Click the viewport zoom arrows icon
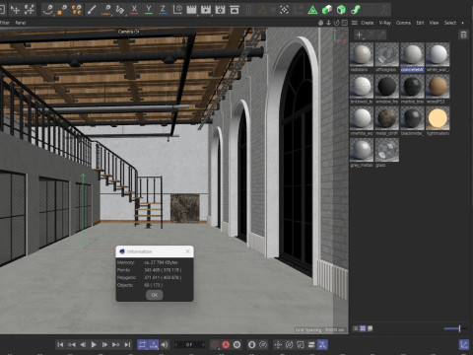The image size is (473, 355). 328,23
